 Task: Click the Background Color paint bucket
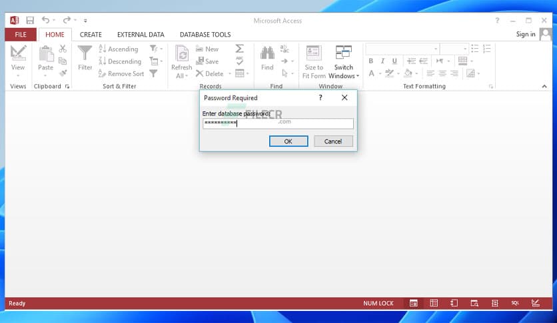click(408, 73)
